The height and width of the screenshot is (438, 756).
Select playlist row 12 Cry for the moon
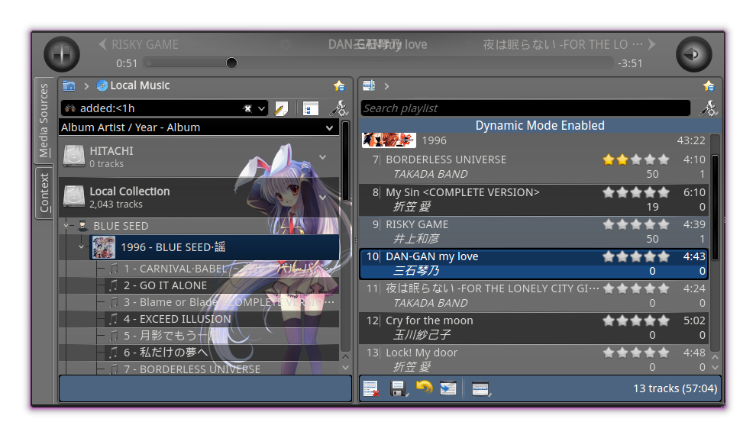(535, 327)
